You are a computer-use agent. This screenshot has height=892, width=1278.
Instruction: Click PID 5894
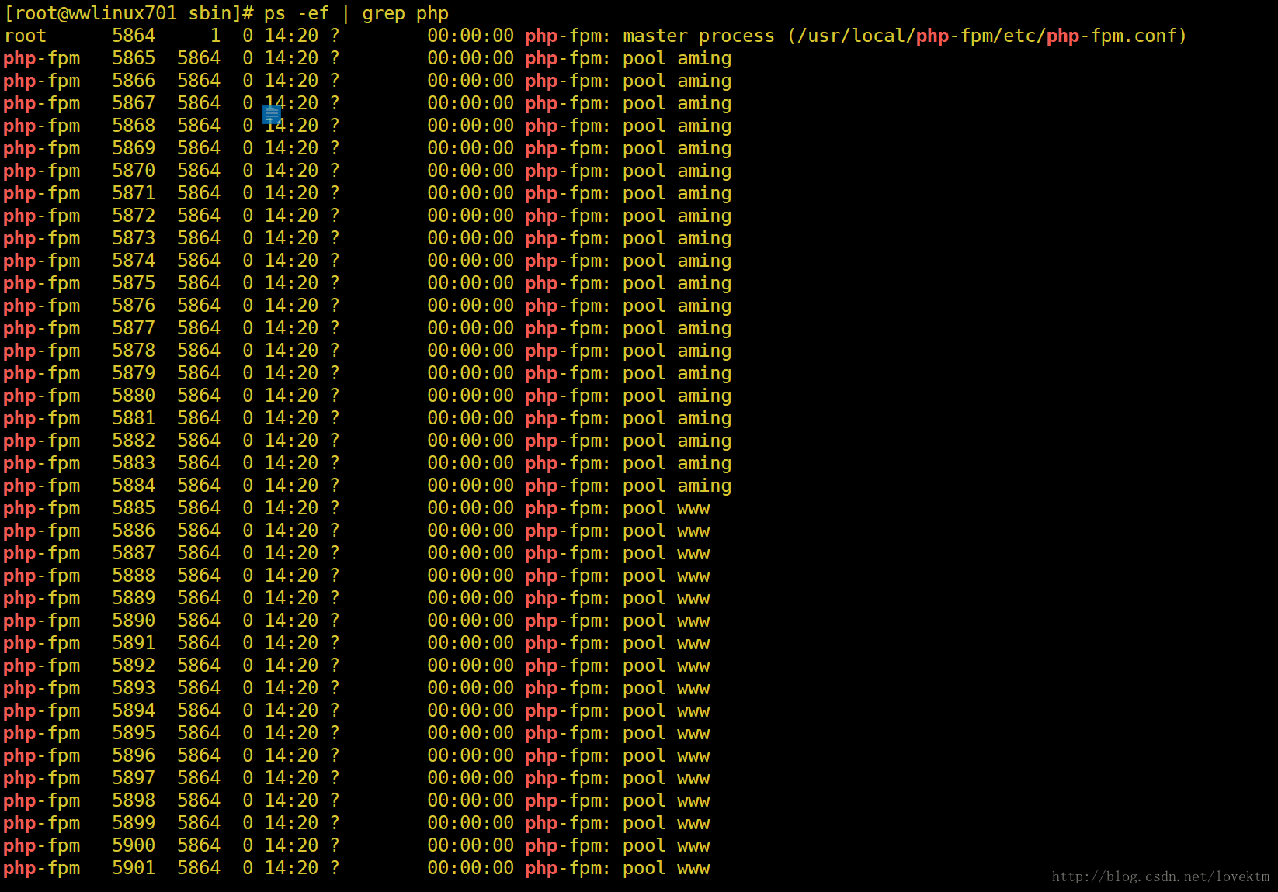pos(134,710)
